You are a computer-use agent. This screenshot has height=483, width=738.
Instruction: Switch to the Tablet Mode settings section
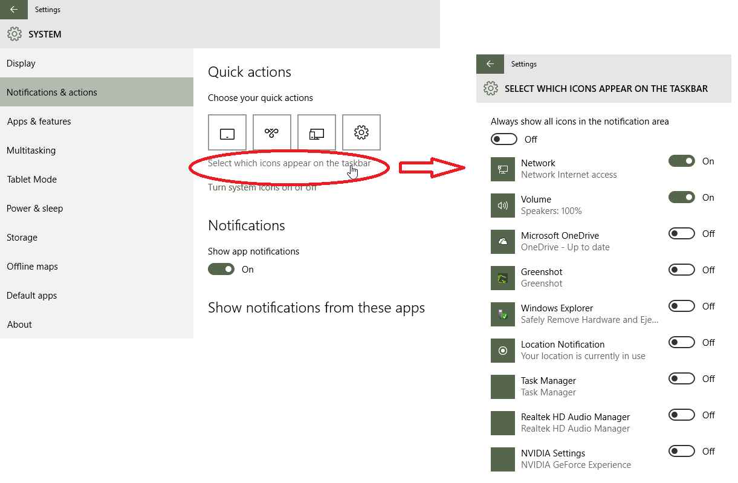pyautogui.click(x=33, y=179)
